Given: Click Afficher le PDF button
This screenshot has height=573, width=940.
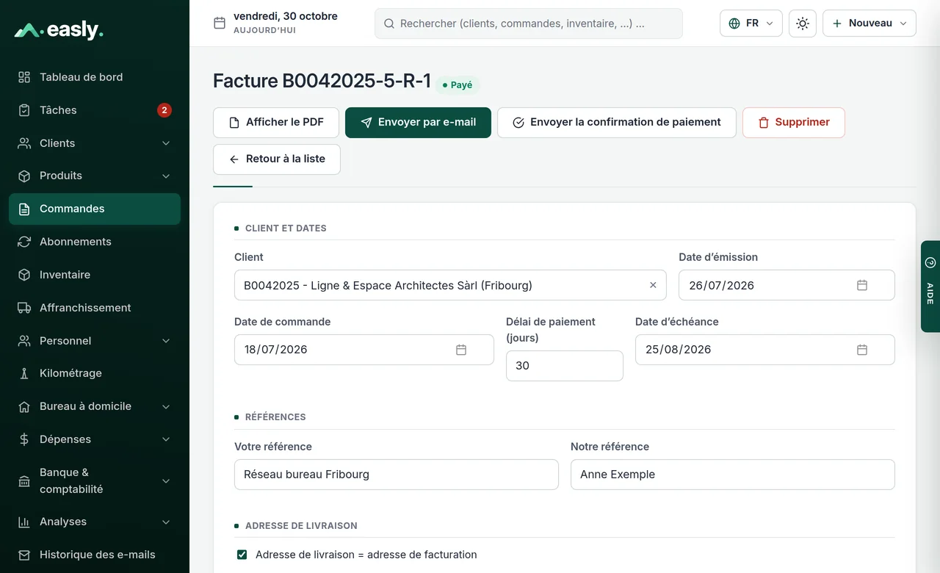Looking at the screenshot, I should click(276, 123).
